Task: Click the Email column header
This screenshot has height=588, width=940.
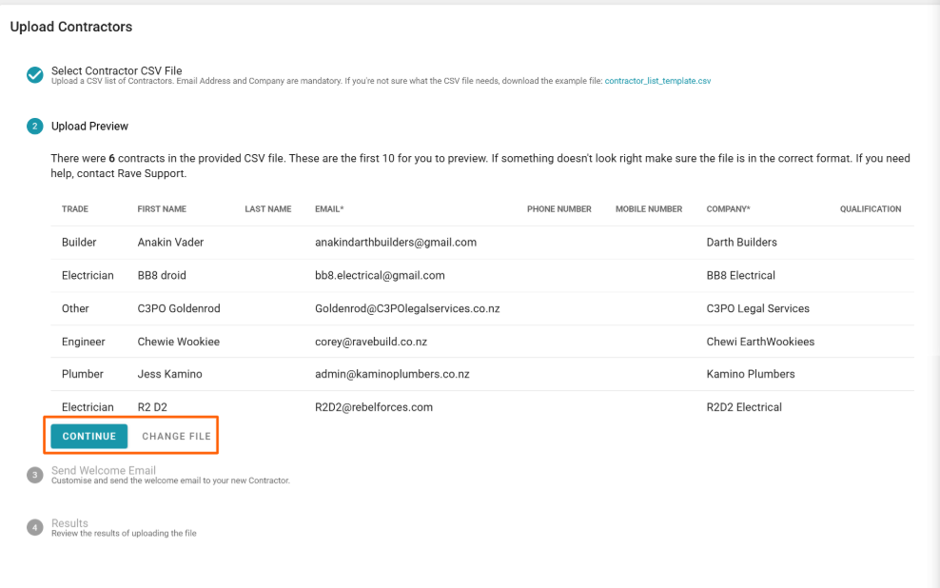Action: (329, 209)
